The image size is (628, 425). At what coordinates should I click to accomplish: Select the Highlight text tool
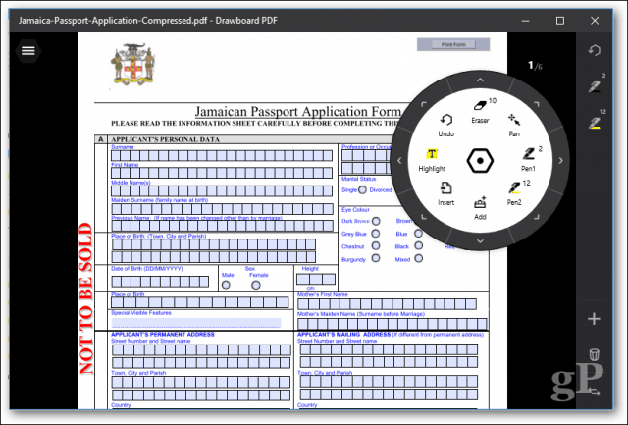point(432,160)
